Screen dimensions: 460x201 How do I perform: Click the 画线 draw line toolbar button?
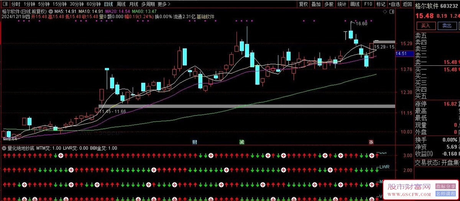pyautogui.click(x=355, y=4)
